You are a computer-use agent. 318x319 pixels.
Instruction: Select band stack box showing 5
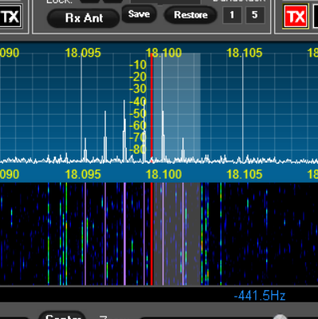255,15
